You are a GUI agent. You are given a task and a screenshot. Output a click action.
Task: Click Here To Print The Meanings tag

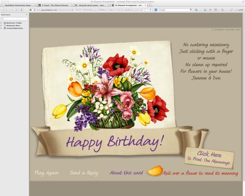(209, 158)
